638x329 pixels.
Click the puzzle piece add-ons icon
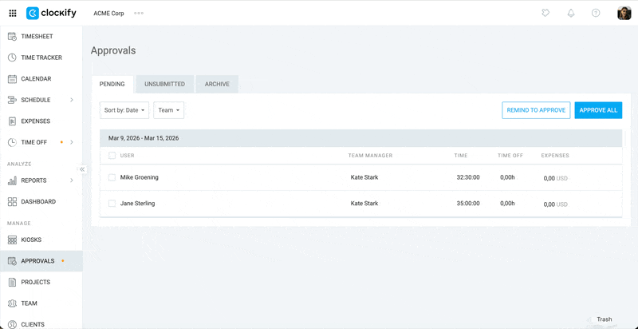[x=545, y=13]
